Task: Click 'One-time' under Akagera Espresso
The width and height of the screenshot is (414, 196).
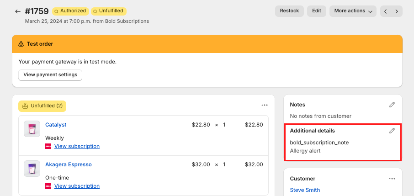Action: tap(57, 178)
